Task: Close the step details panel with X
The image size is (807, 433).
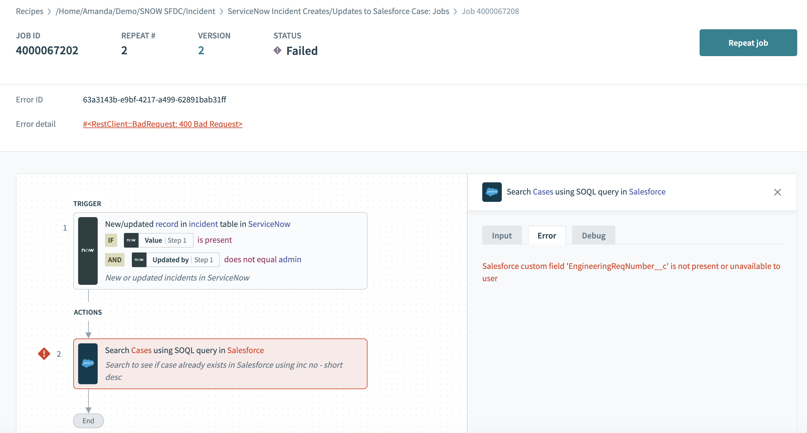Action: tap(777, 192)
